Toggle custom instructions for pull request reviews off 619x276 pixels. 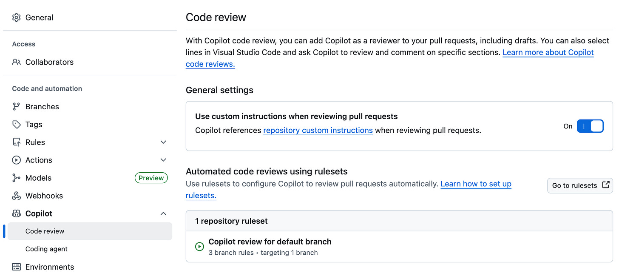(x=591, y=126)
